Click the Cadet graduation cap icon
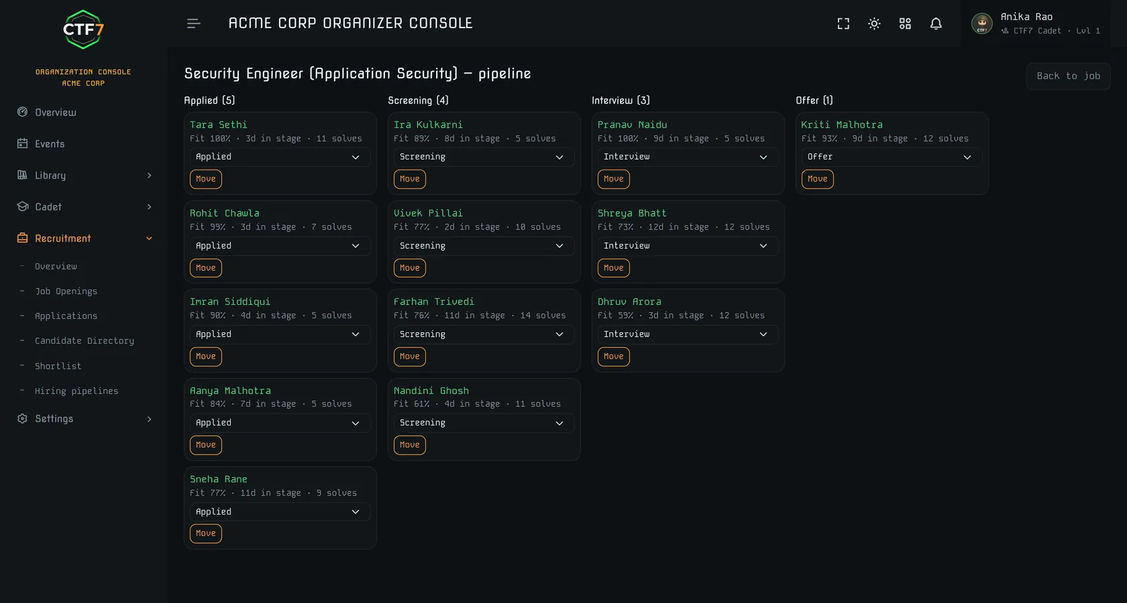Screen dimensions: 1127x603 click(22, 206)
